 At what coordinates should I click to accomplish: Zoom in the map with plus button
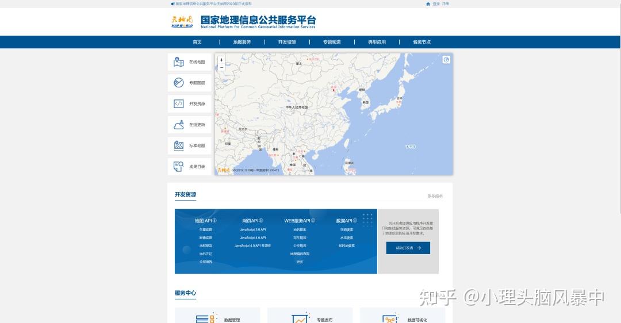click(x=222, y=60)
